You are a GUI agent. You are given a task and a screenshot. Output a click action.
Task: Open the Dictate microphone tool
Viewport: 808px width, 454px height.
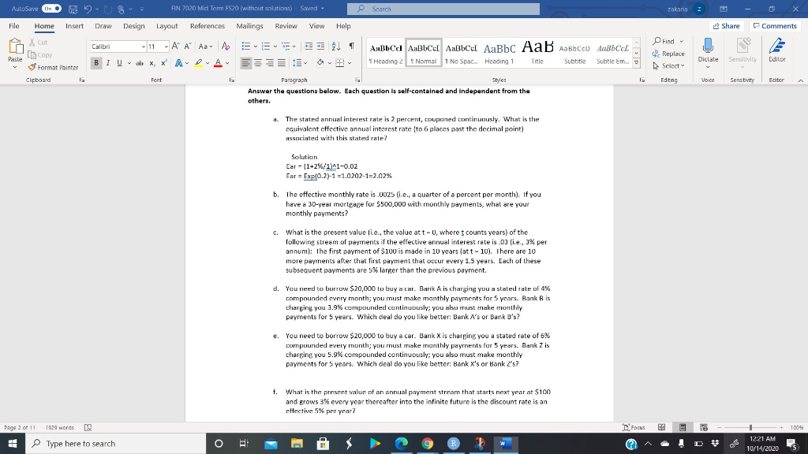[x=708, y=51]
